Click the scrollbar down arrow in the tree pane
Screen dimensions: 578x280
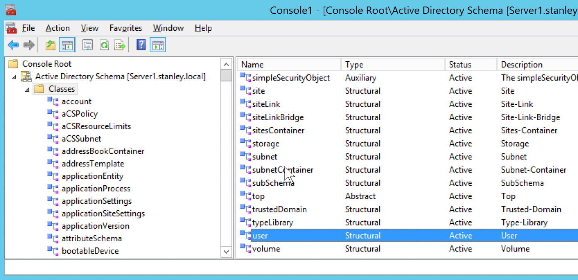point(226,253)
